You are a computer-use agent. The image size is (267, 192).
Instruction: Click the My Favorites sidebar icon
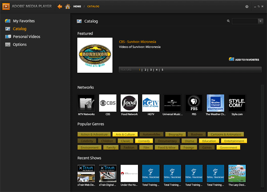tap(8, 21)
